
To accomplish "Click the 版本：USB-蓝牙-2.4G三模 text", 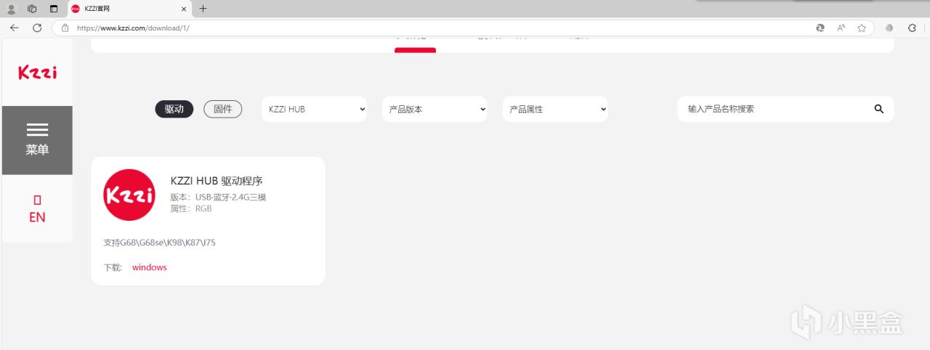I will [x=219, y=197].
